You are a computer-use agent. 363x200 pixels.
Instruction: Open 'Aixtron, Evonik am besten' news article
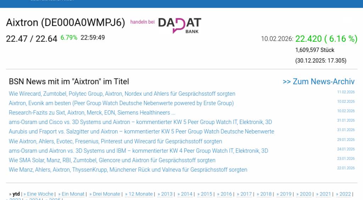pyautogui.click(x=121, y=103)
